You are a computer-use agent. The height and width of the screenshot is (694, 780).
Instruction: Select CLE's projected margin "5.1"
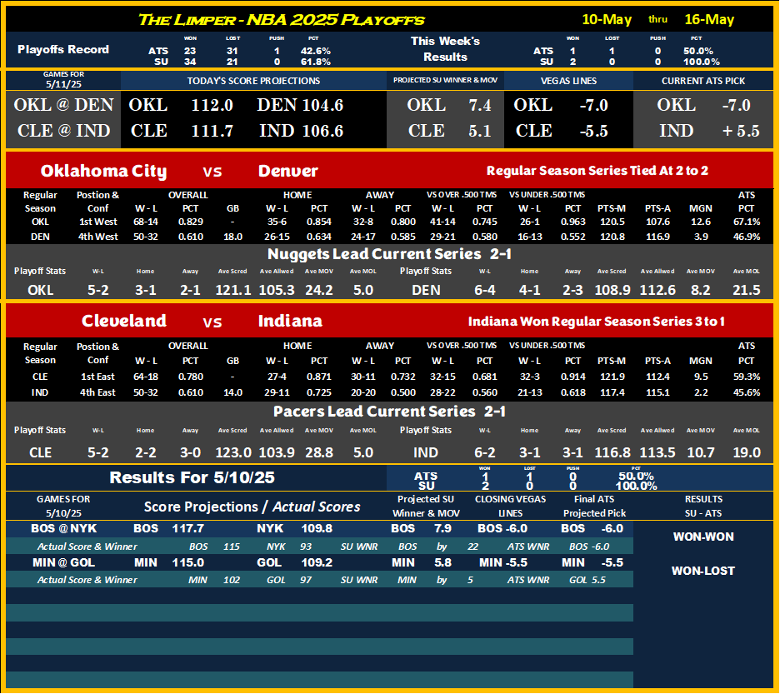pyautogui.click(x=479, y=131)
